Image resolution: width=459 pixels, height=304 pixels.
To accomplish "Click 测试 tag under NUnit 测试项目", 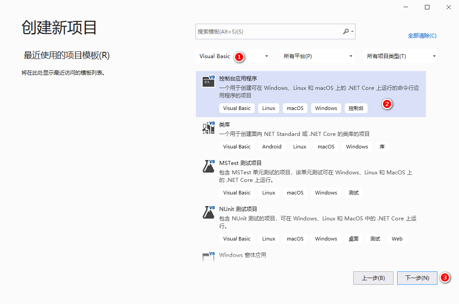I will 375,239.
